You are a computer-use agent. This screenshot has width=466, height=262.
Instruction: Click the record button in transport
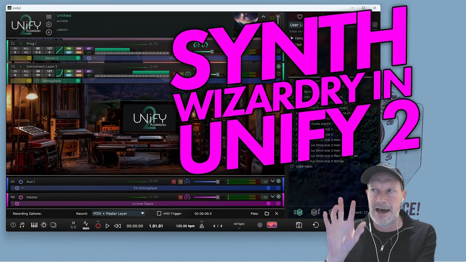pyautogui.click(x=98, y=226)
